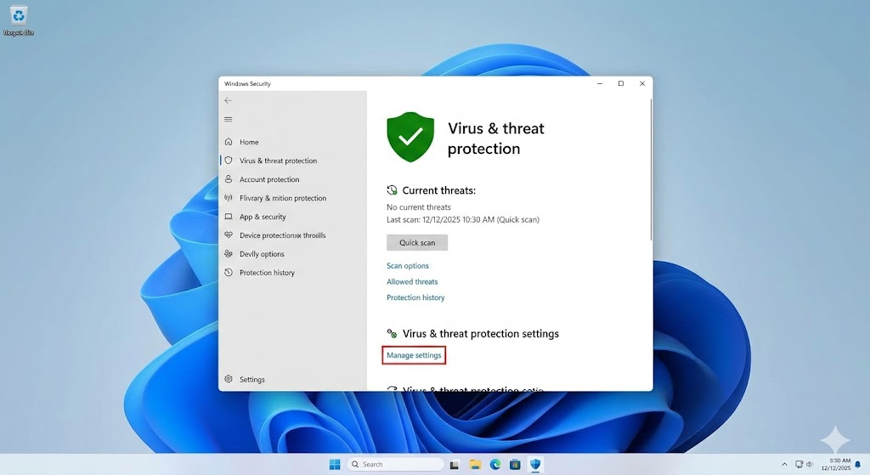The width and height of the screenshot is (870, 475).
Task: Click 'Virus & threat protection settings' heading
Action: click(x=481, y=333)
